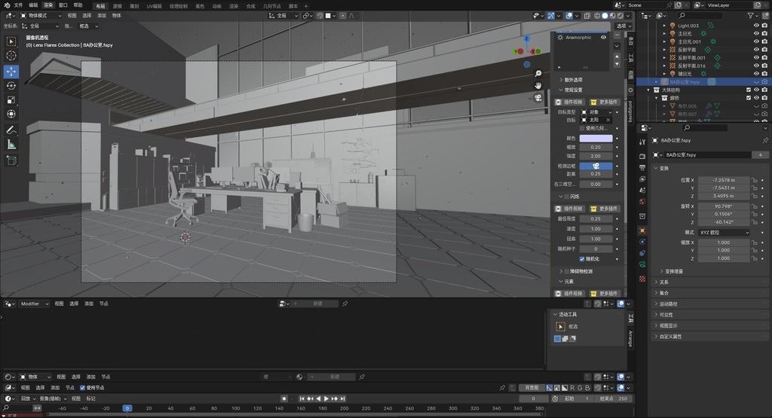
Task: Click the Add Cube tool icon
Action: (x=11, y=160)
